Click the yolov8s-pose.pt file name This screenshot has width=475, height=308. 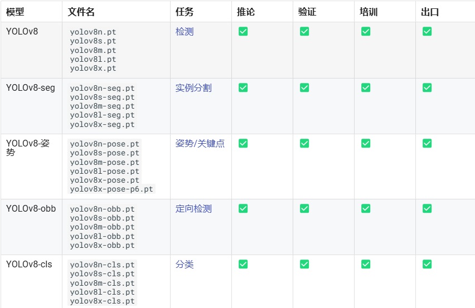(x=104, y=153)
